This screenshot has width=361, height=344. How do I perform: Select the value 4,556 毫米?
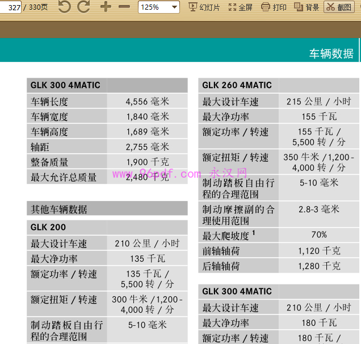click(x=148, y=102)
